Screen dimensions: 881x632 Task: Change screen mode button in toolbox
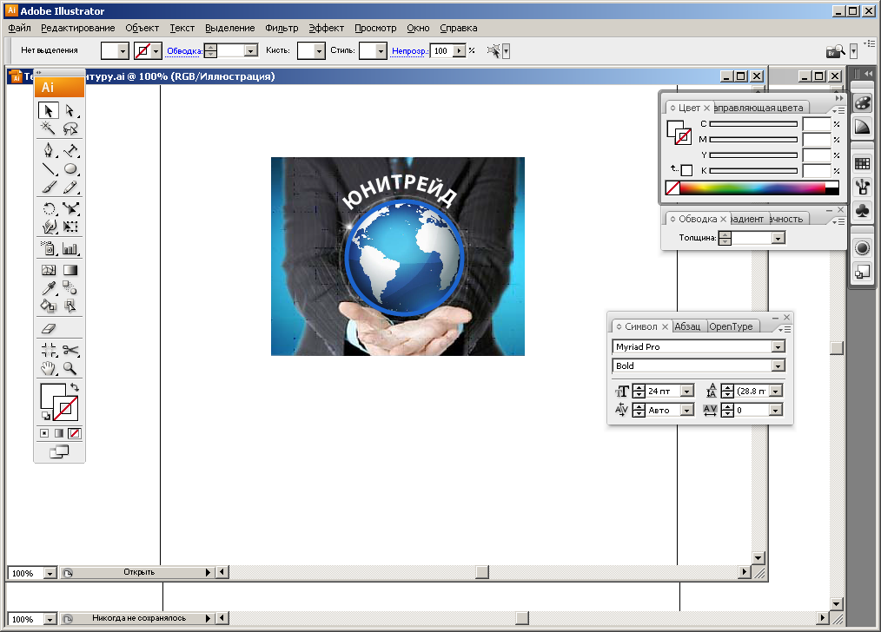tap(60, 451)
